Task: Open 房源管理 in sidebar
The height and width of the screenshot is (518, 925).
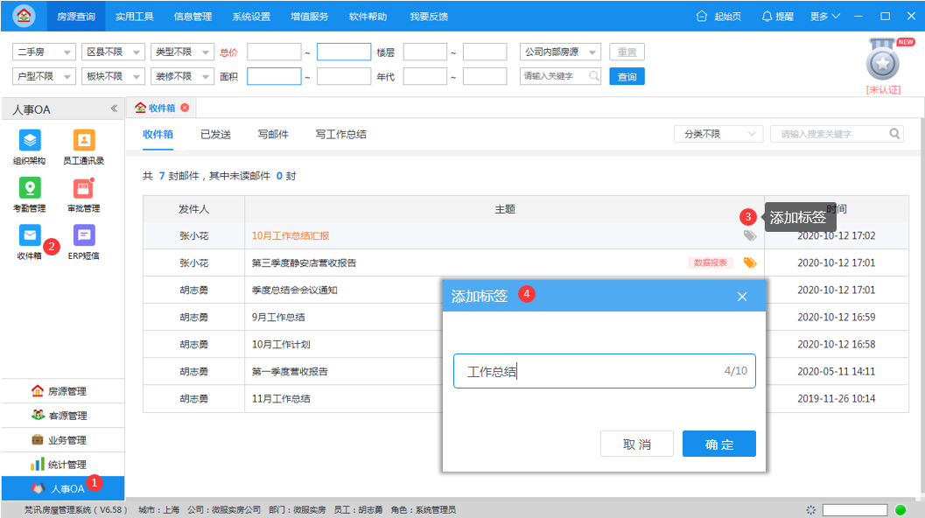Action: (62, 391)
